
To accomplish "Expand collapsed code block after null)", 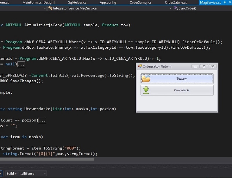I will click(21, 64).
